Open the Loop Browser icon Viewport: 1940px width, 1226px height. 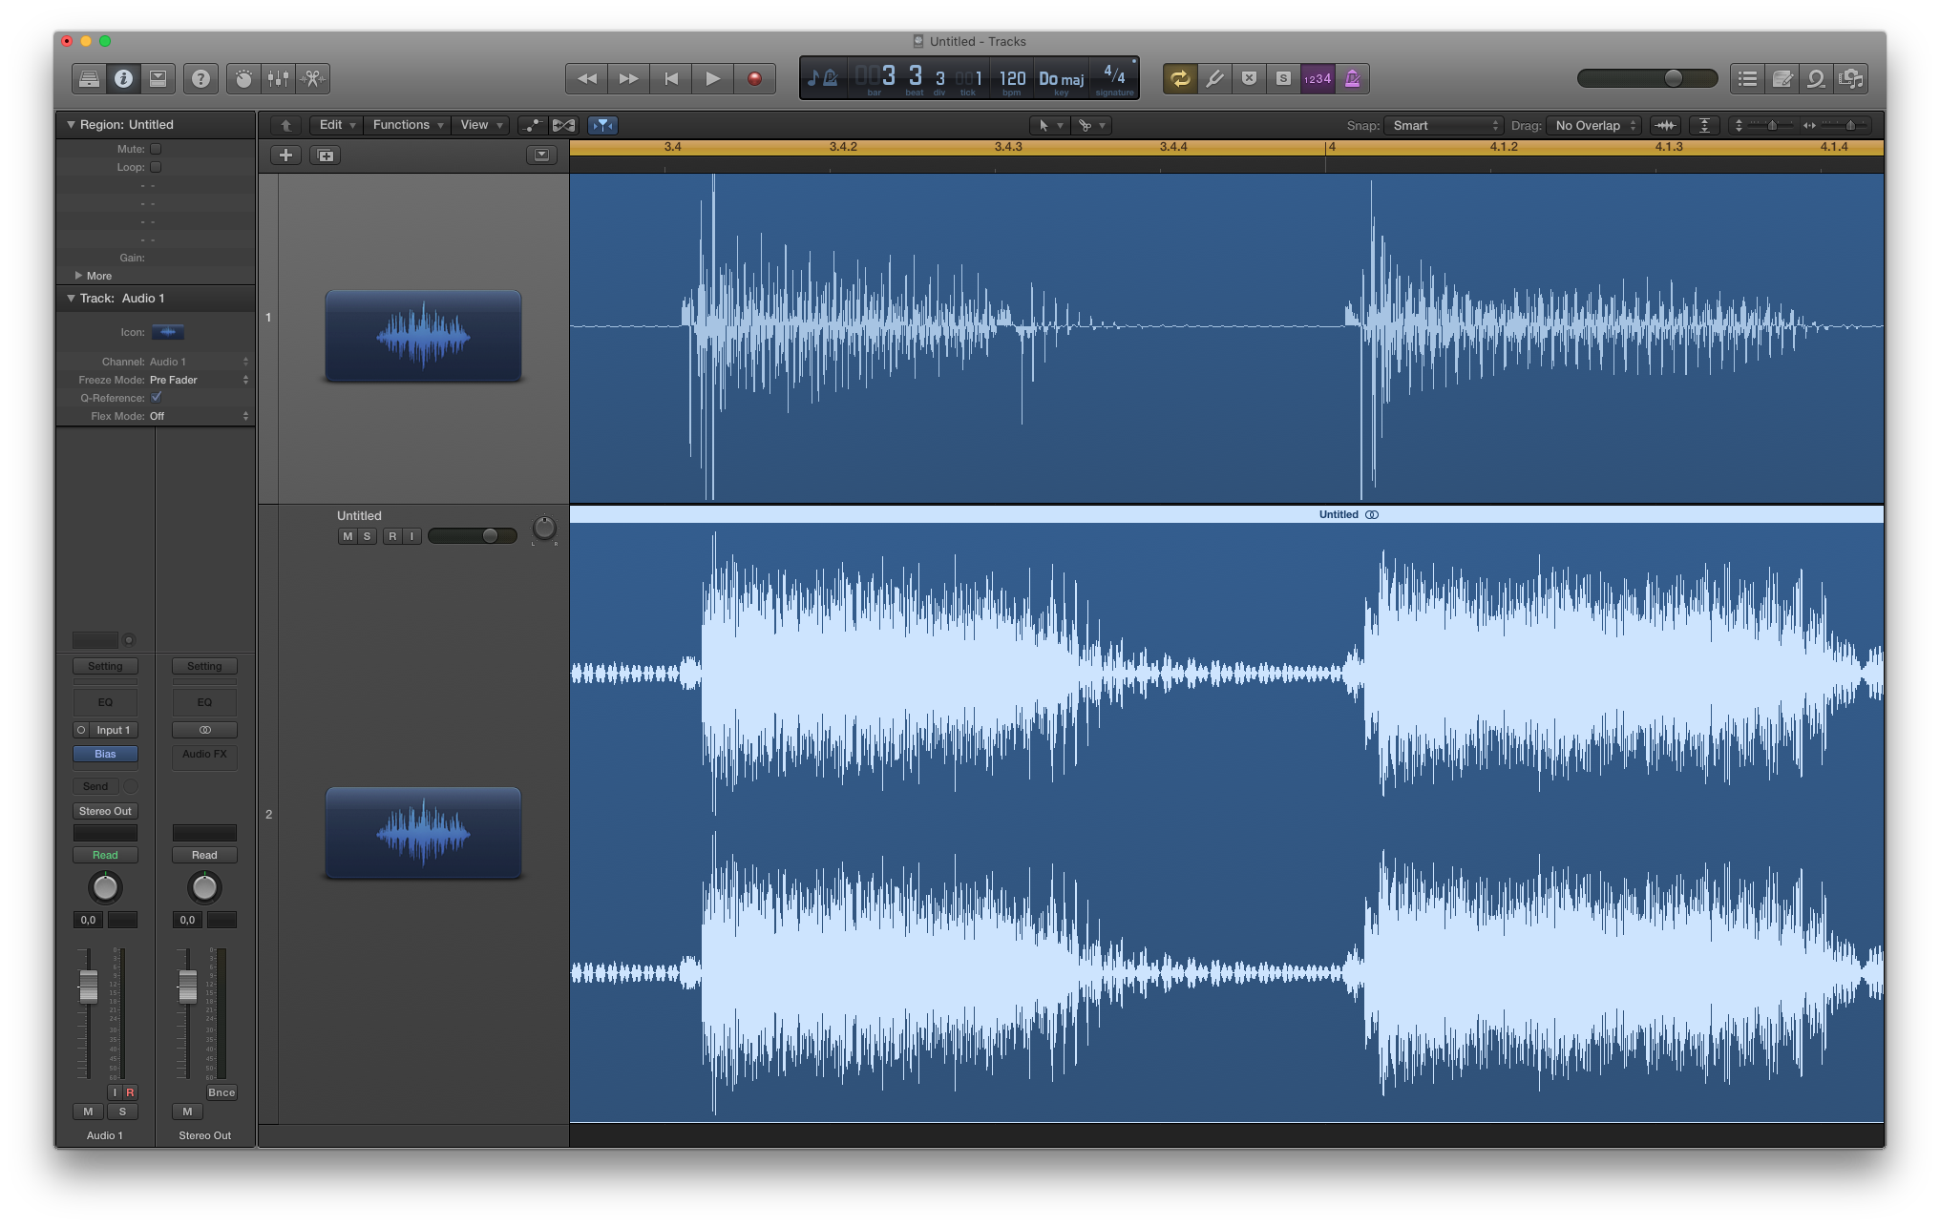[x=1816, y=79]
